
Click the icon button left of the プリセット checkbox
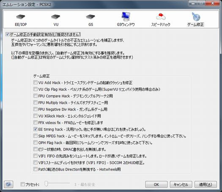[8, 184]
